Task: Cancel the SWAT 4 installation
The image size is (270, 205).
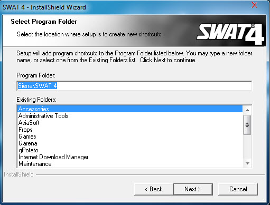Action: 238,189
